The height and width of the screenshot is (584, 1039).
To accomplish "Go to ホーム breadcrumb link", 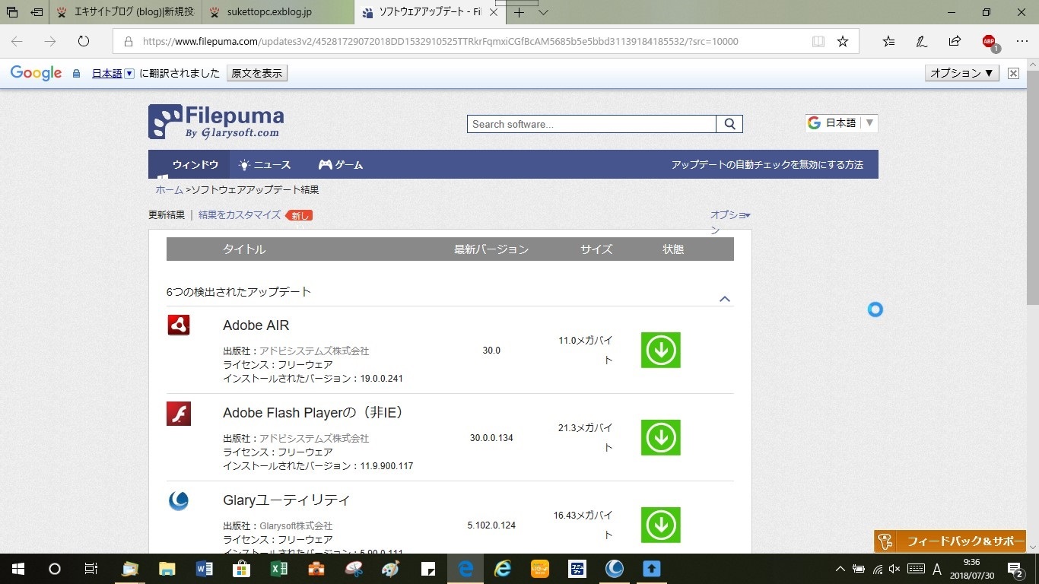I will (x=169, y=190).
